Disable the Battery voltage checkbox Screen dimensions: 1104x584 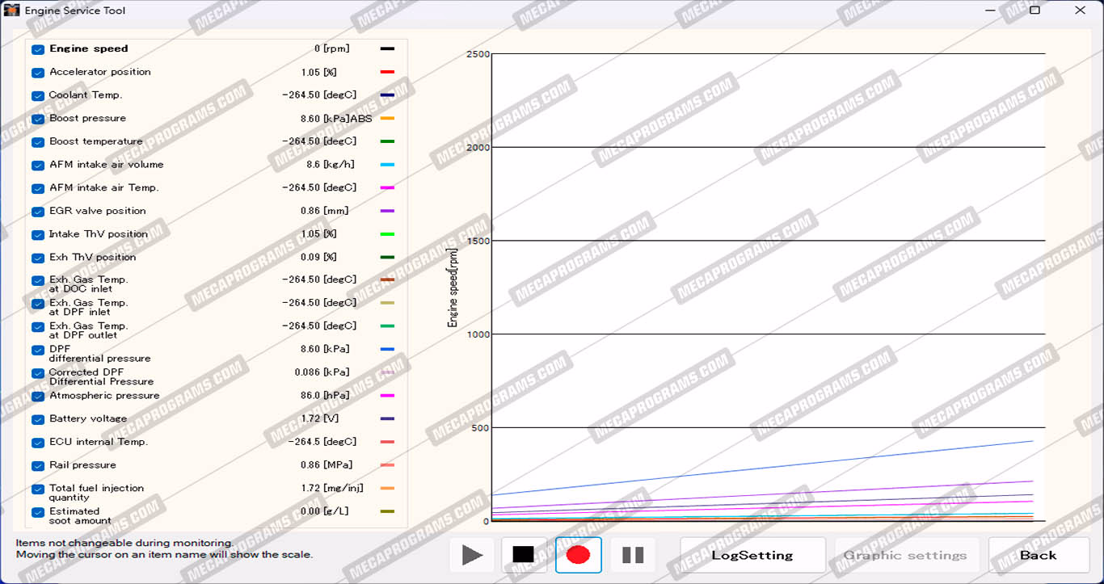38,419
